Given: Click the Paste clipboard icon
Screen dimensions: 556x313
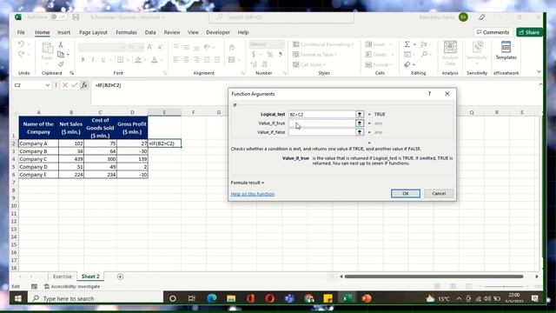Looking at the screenshot, I should (x=47, y=48).
